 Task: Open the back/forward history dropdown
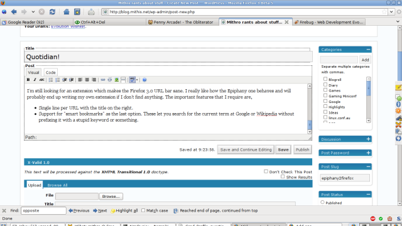[x=33, y=12]
